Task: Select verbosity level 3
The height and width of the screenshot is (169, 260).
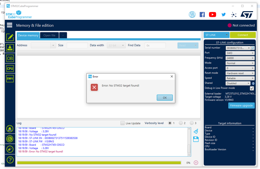Action: [x=192, y=123]
